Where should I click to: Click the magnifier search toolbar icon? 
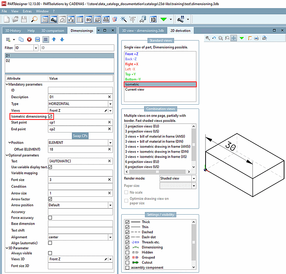(34, 19)
